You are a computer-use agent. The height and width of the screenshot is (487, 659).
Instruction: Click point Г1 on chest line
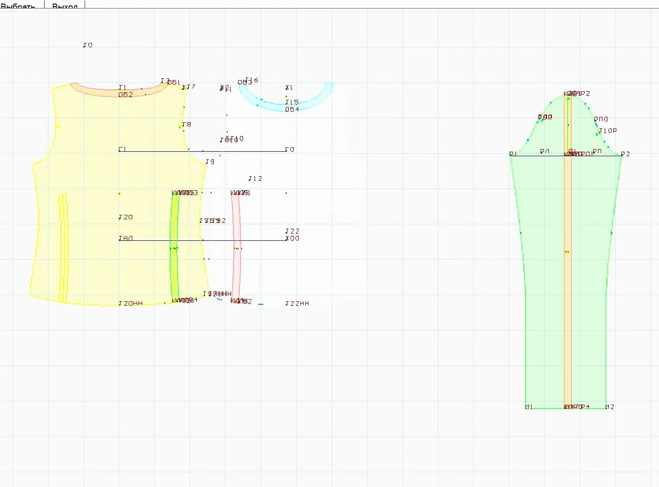120,150
